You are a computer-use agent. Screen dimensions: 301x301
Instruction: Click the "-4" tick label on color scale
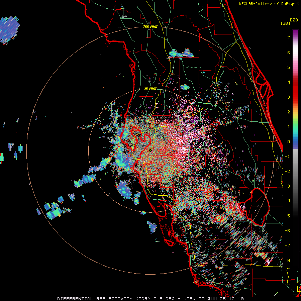[x=287, y=201]
